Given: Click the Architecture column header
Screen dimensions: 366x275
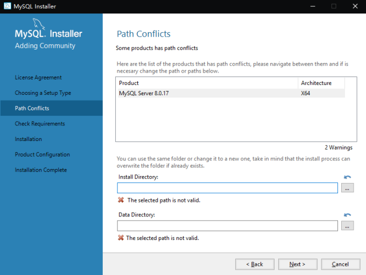Looking at the screenshot, I should coord(321,83).
